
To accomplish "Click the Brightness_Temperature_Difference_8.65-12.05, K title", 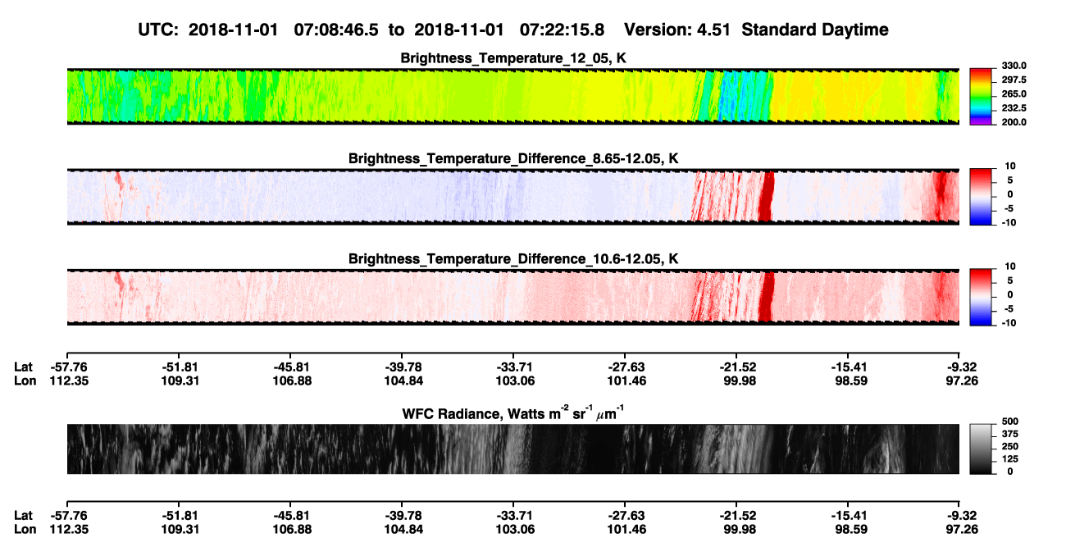I will (x=513, y=158).
